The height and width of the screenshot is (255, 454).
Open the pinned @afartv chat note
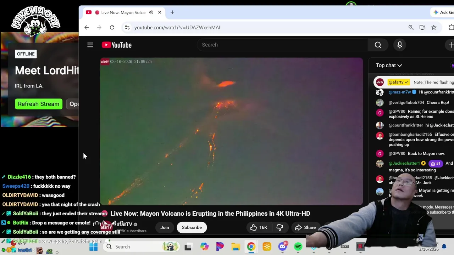(414, 82)
